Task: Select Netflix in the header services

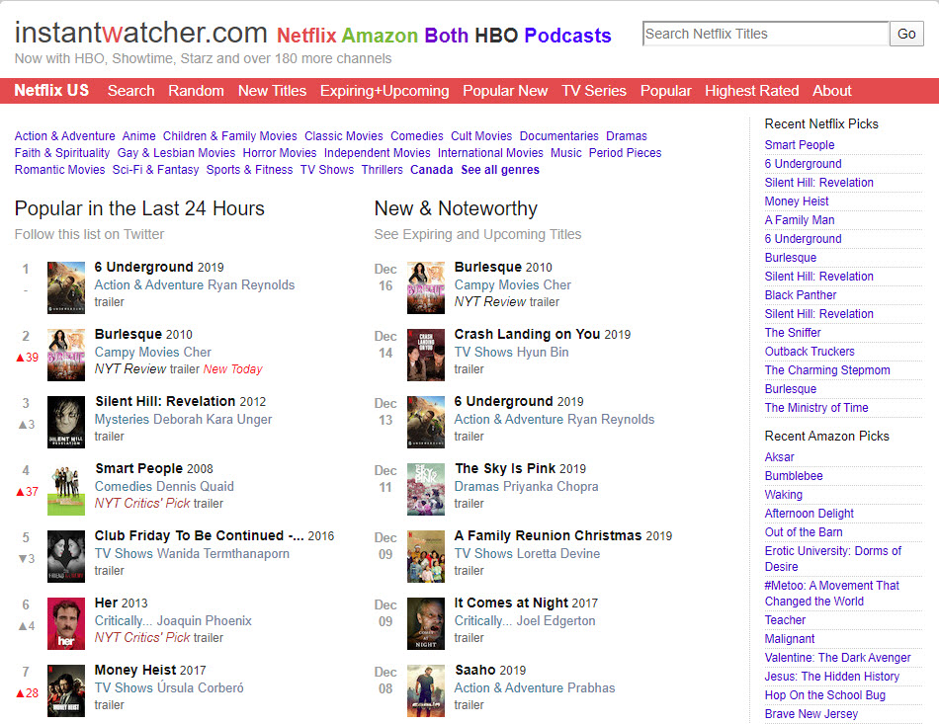Action: [306, 36]
